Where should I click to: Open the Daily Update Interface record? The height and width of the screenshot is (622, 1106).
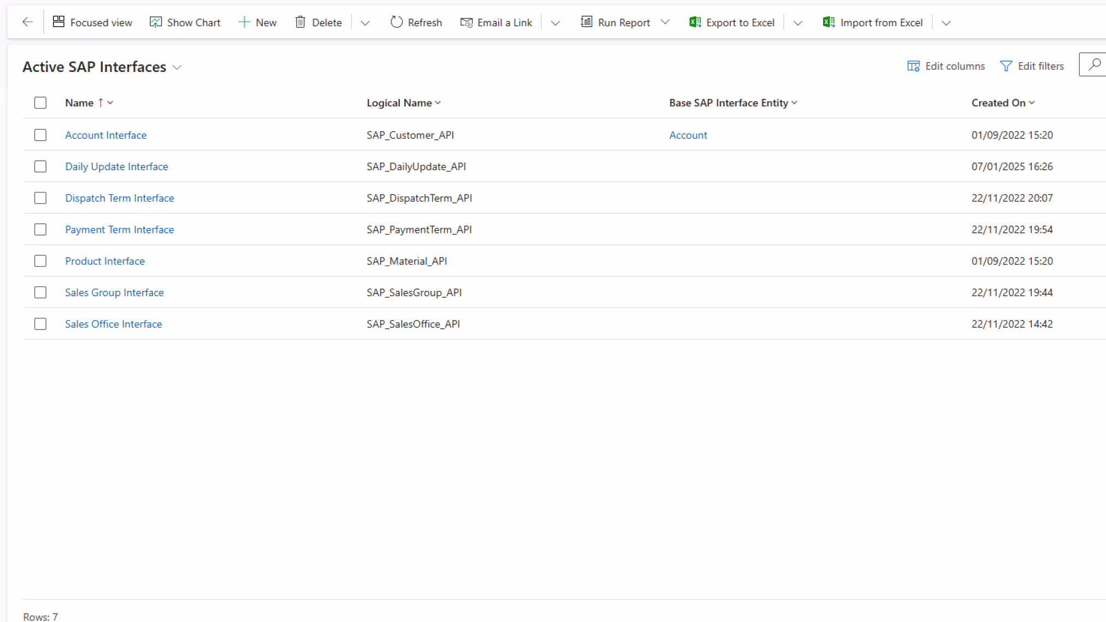[116, 166]
